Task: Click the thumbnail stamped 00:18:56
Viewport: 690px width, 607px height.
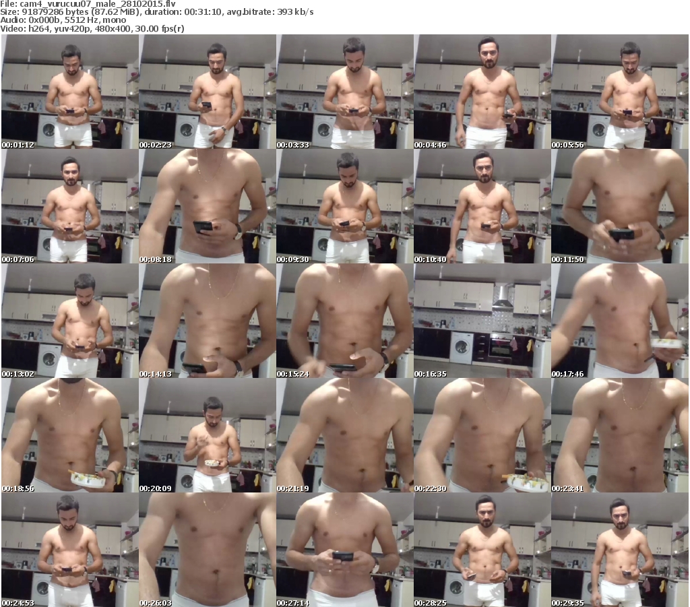Action: tap(70, 435)
